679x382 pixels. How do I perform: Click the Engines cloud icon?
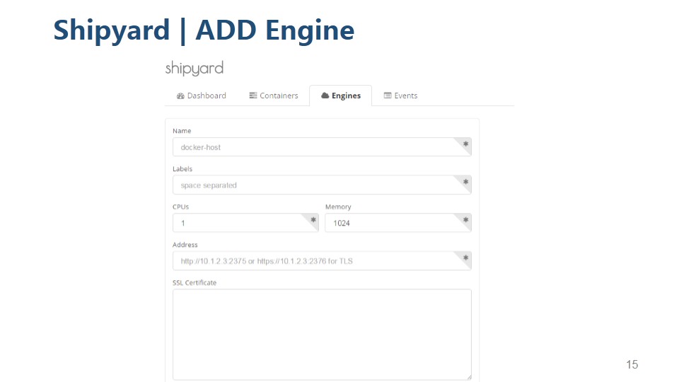(x=325, y=95)
